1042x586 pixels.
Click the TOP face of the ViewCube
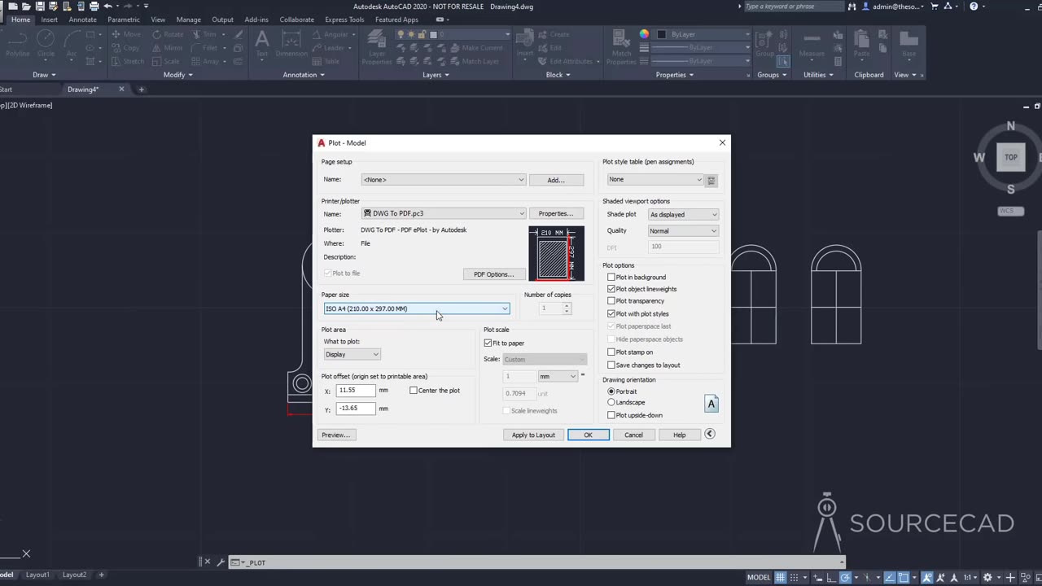click(x=1011, y=157)
